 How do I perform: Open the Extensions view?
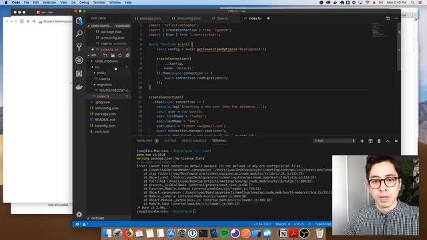point(79,73)
